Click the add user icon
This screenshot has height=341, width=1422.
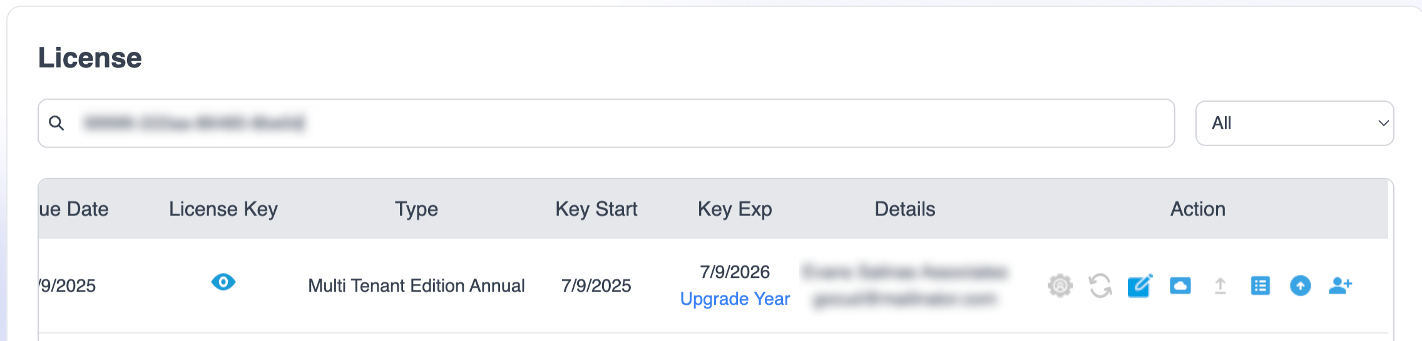pyautogui.click(x=1340, y=286)
